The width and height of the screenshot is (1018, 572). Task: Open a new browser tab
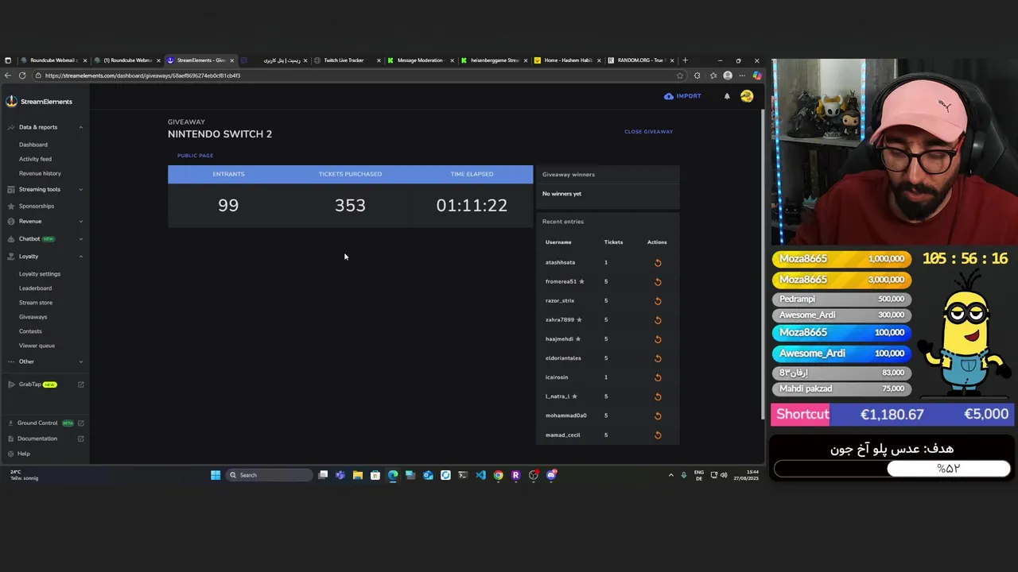685,60
